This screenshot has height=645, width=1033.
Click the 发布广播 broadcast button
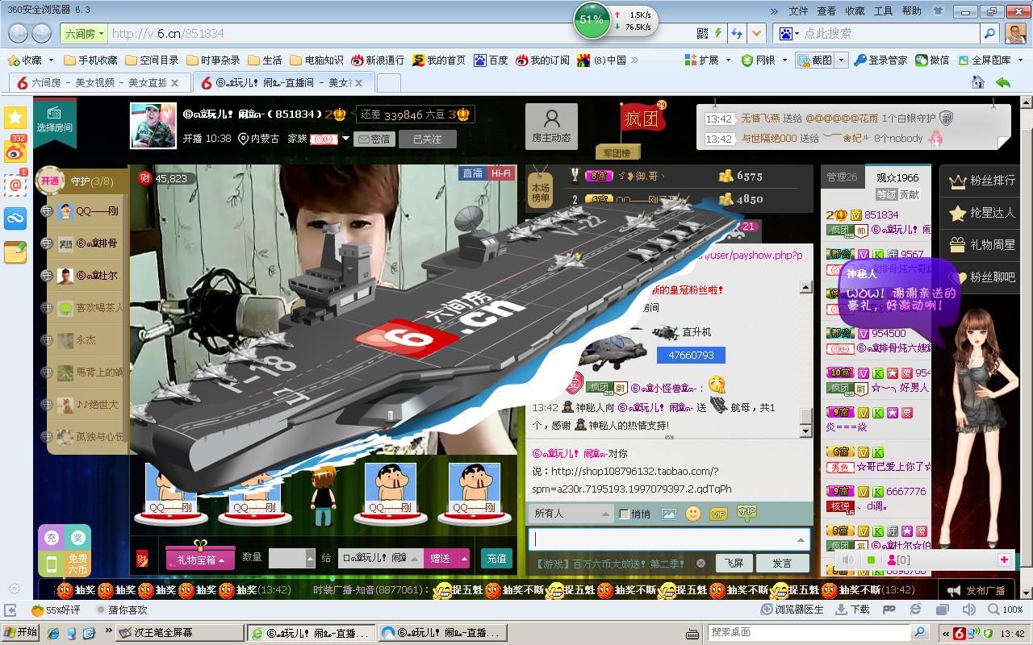point(976,590)
